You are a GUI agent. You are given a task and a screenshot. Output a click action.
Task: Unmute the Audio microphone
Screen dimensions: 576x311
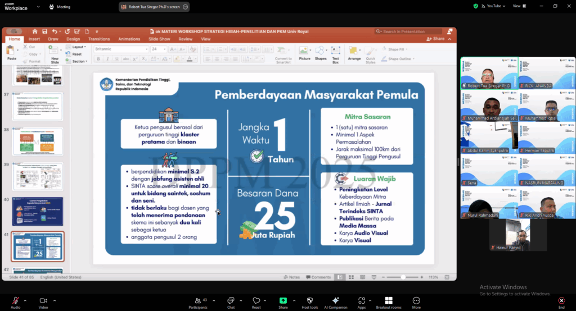[15, 301]
